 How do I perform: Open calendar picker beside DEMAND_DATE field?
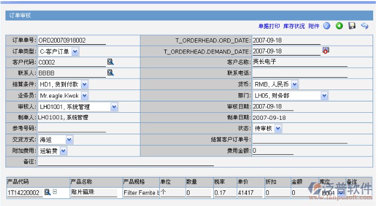326,51
